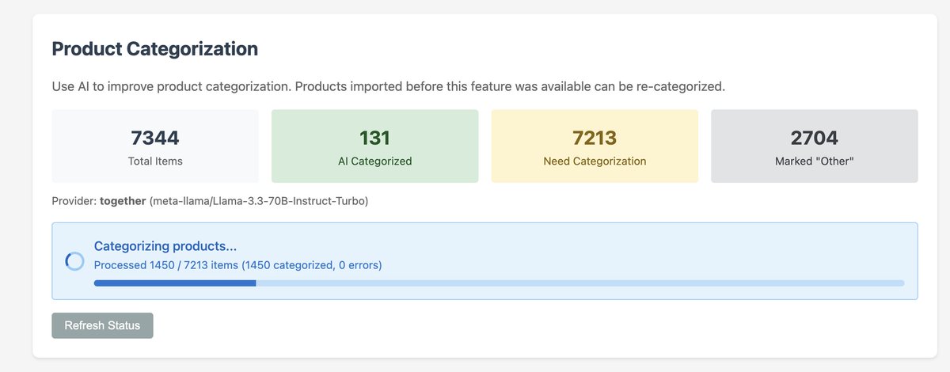Screen dimensions: 950x372
Task: Click the loading spinner icon
Action: pyautogui.click(x=74, y=261)
